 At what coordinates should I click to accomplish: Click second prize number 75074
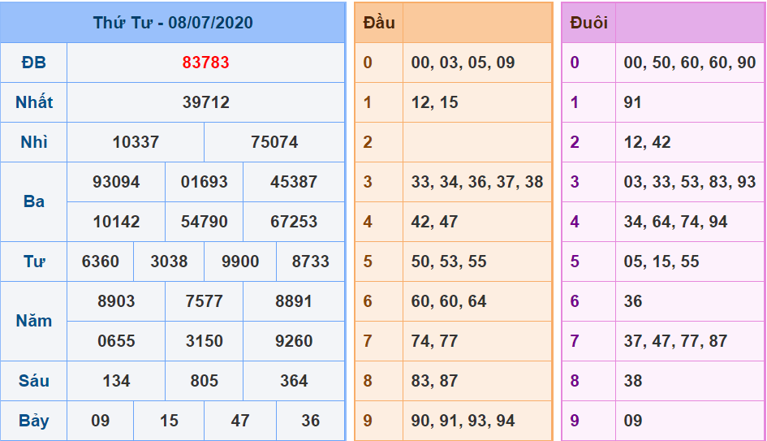pyautogui.click(x=274, y=142)
